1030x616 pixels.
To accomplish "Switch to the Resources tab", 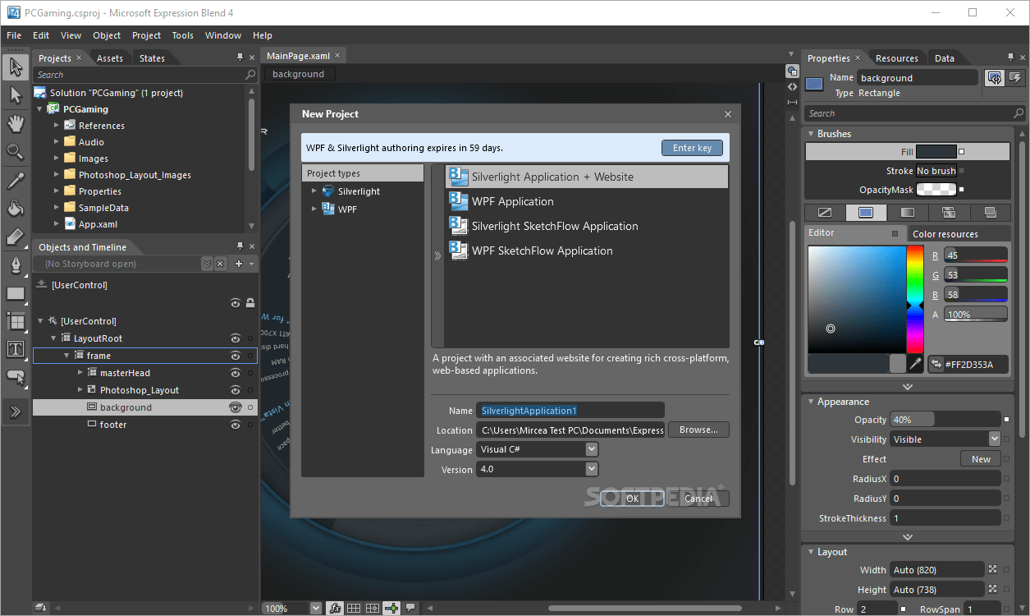I will 897,58.
